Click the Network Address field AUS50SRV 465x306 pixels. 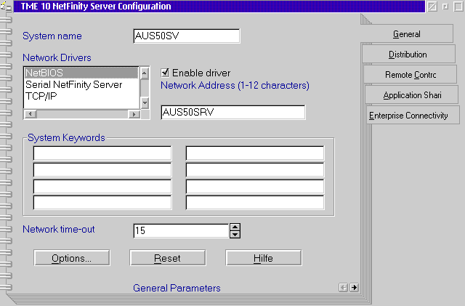click(232, 112)
